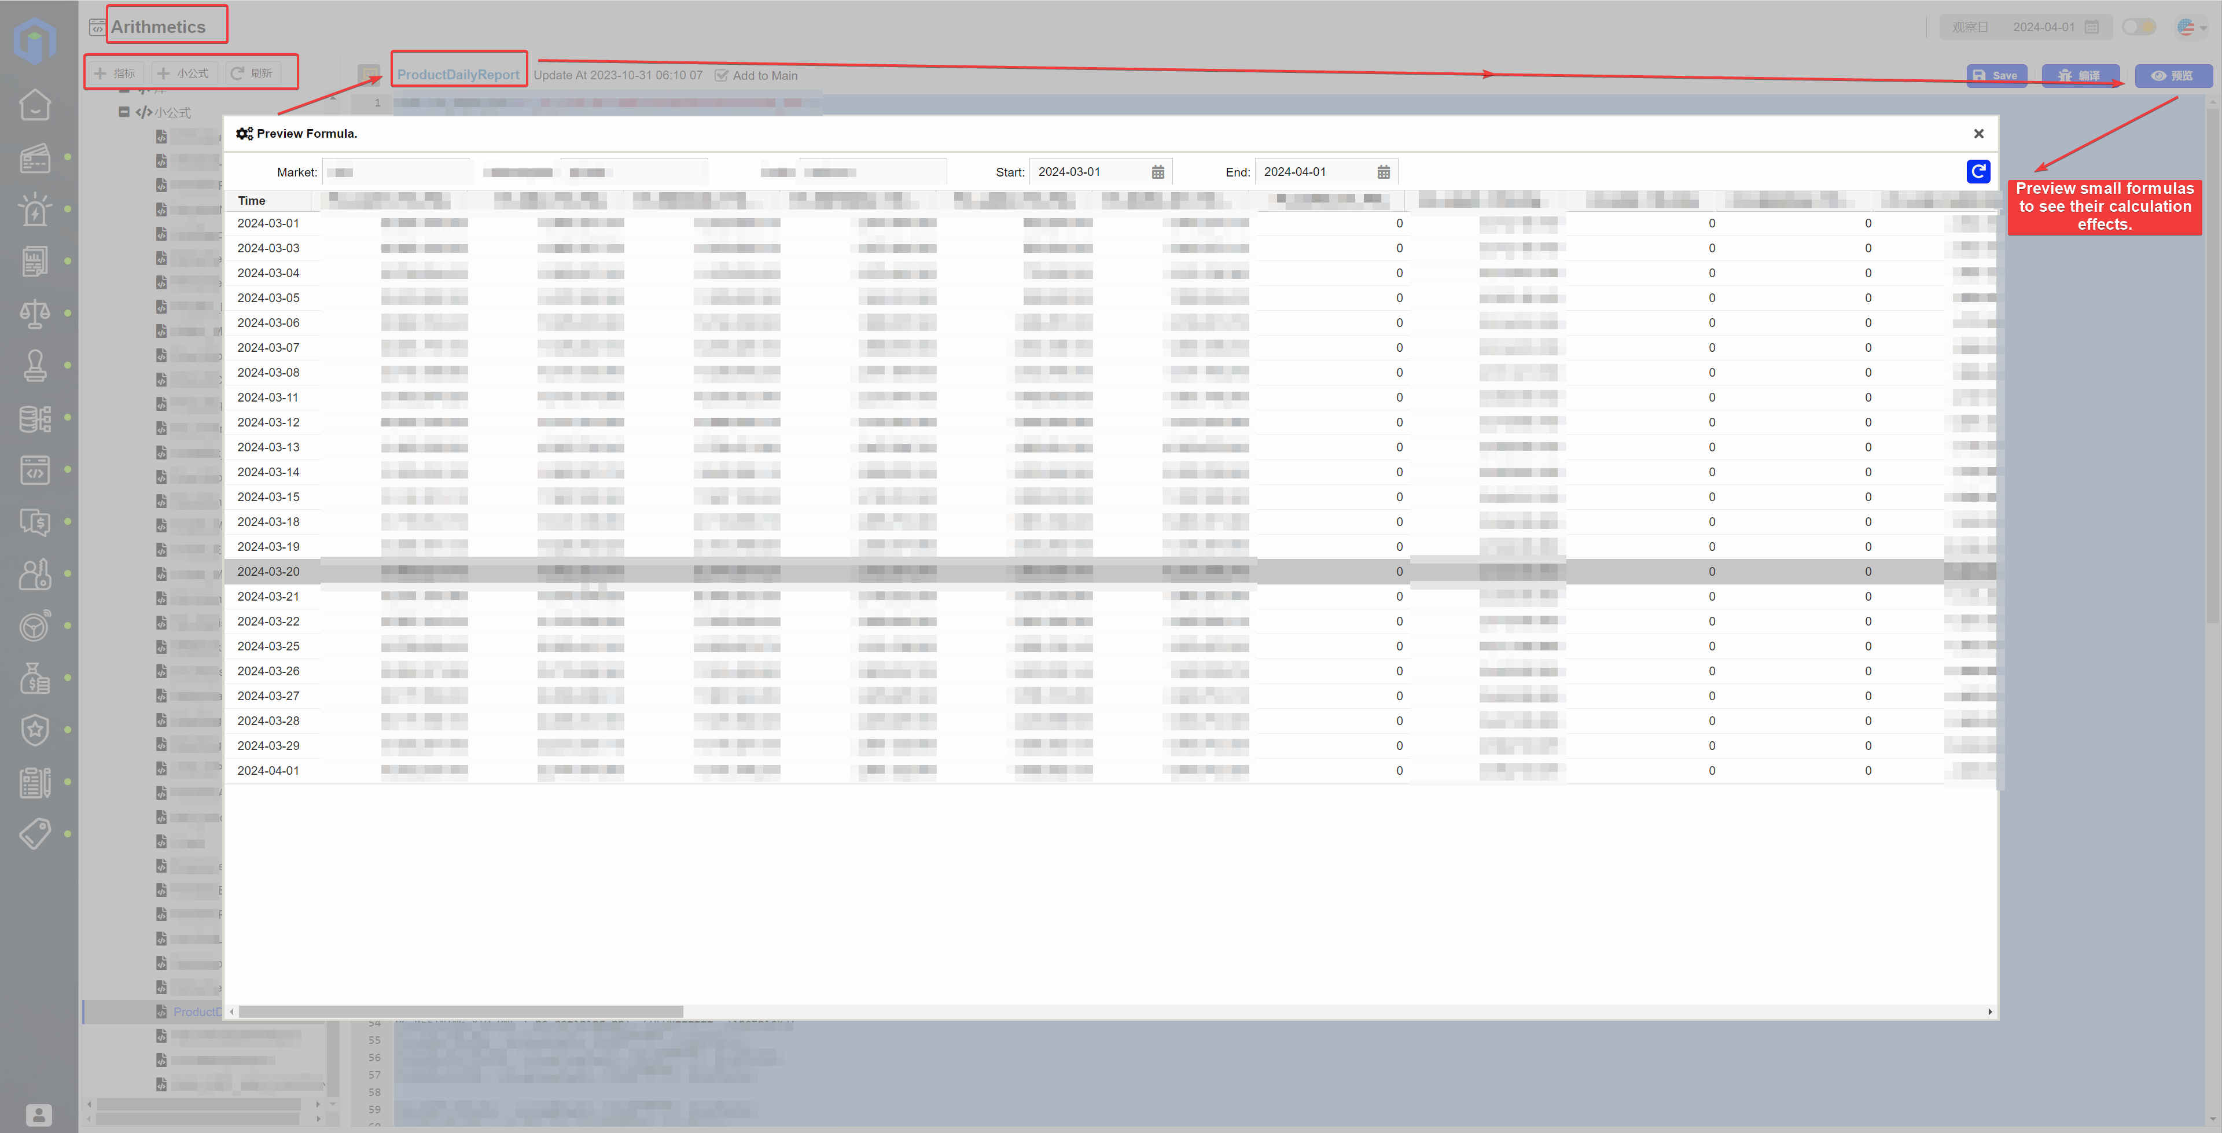The width and height of the screenshot is (2222, 1133).
Task: Click line number 55 in code editor
Action: (374, 1040)
